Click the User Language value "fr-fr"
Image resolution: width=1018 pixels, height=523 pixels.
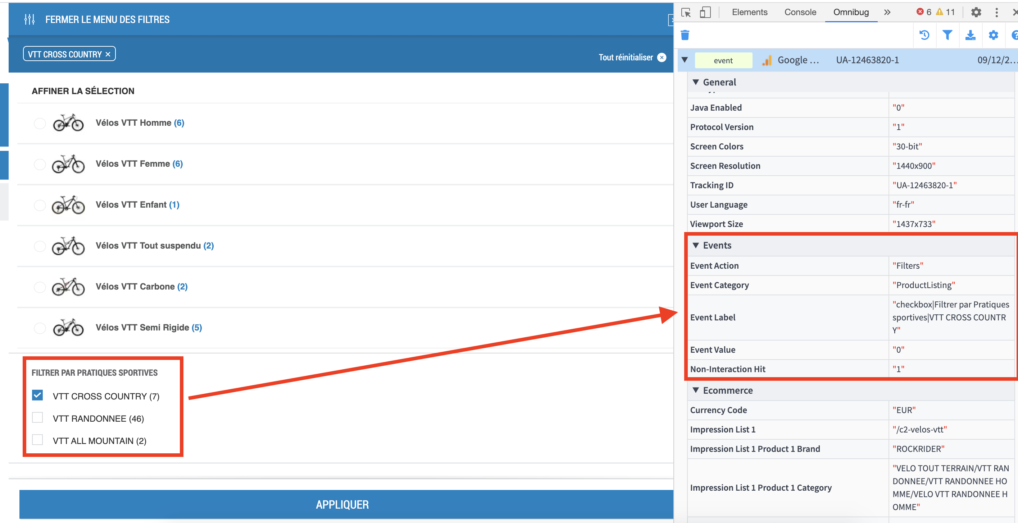(x=903, y=204)
